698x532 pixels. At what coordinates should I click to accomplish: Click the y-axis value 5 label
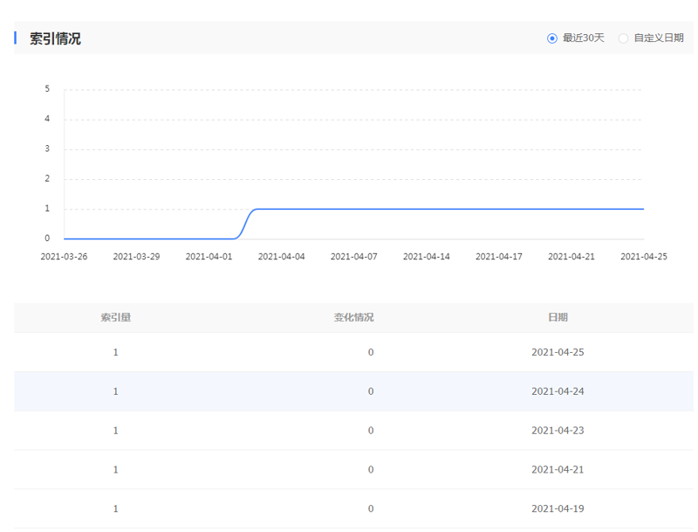tap(47, 89)
